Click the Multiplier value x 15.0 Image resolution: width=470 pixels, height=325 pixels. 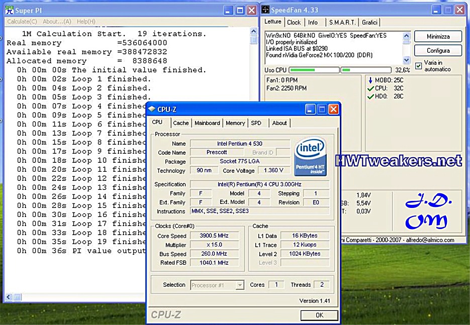(x=214, y=245)
